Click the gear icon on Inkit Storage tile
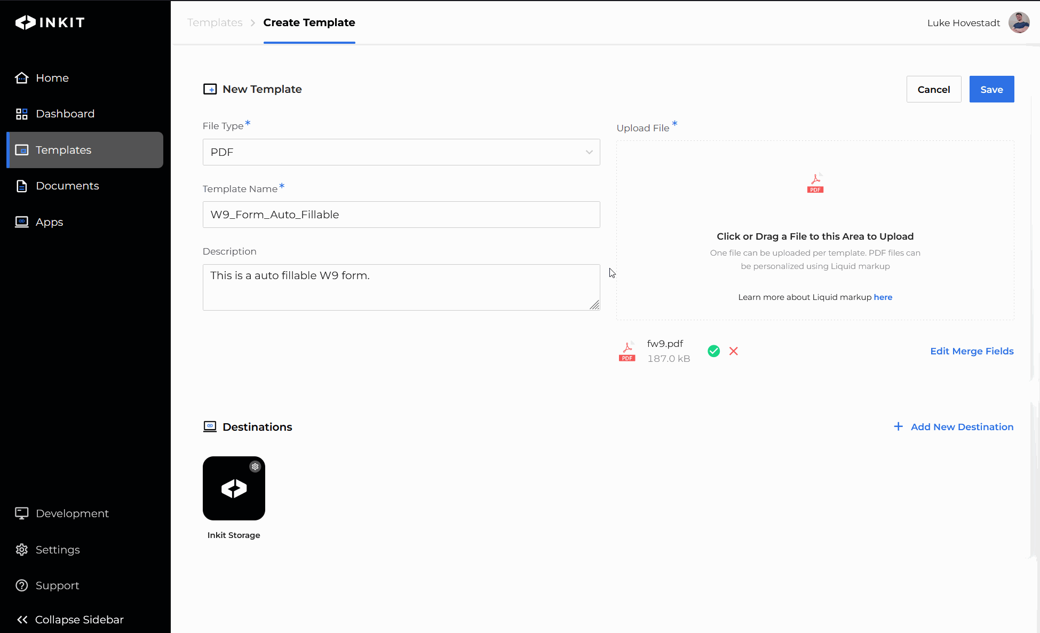 pyautogui.click(x=255, y=466)
